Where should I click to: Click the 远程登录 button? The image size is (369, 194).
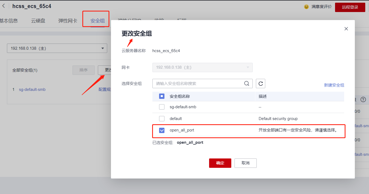pyautogui.click(x=350, y=7)
